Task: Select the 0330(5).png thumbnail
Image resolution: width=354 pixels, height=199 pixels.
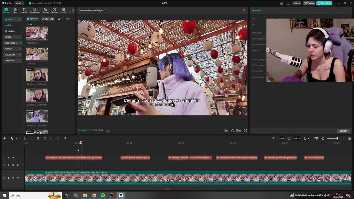Action: (x=37, y=33)
